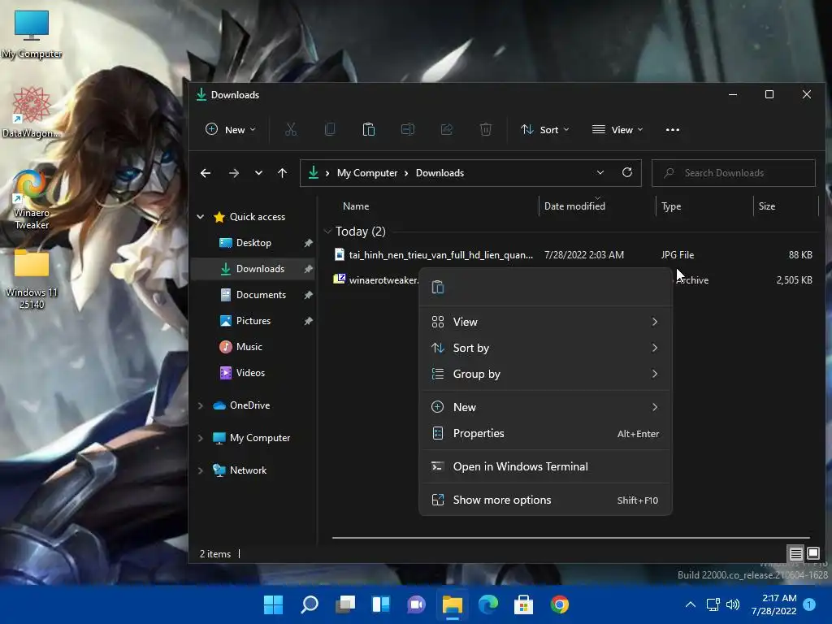Image resolution: width=832 pixels, height=624 pixels.
Task: Click the Rename icon in toolbar
Action: tap(408, 129)
